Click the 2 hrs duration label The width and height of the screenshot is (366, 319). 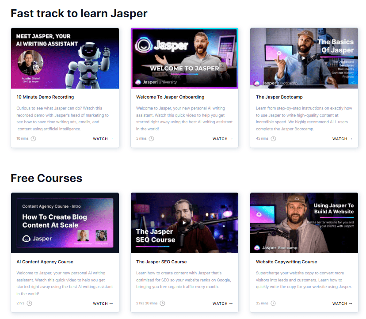[20, 303]
